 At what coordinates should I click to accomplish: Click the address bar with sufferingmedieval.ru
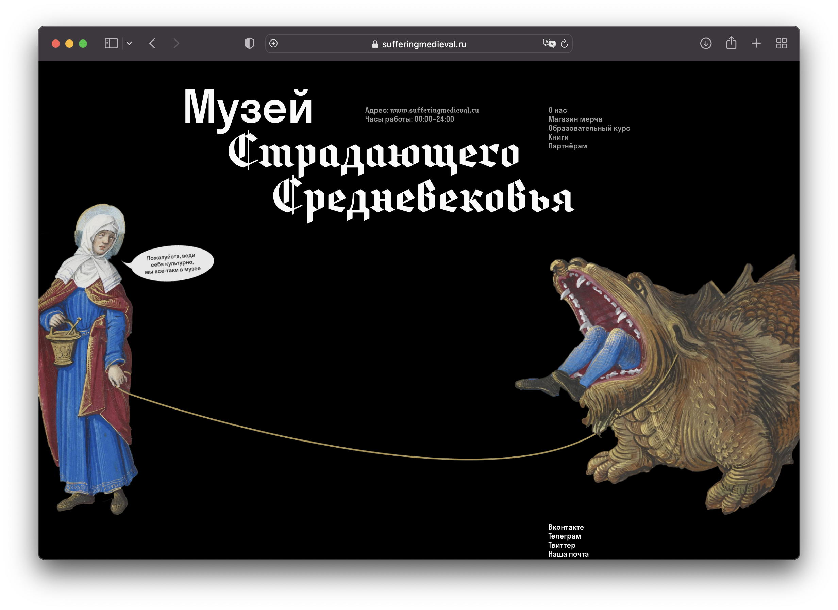click(424, 44)
